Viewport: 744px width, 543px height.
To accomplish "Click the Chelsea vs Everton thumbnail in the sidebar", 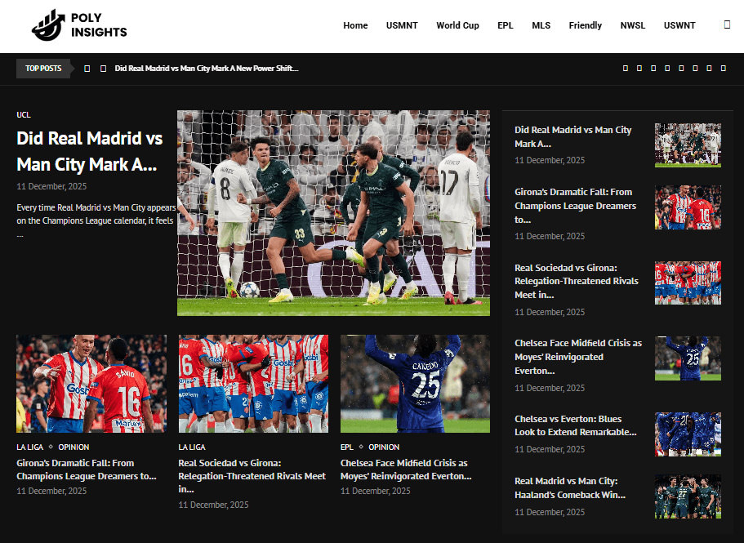I will pos(688,434).
